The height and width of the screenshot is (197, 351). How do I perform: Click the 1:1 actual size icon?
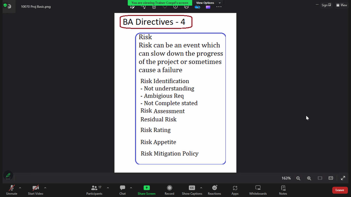331,178
